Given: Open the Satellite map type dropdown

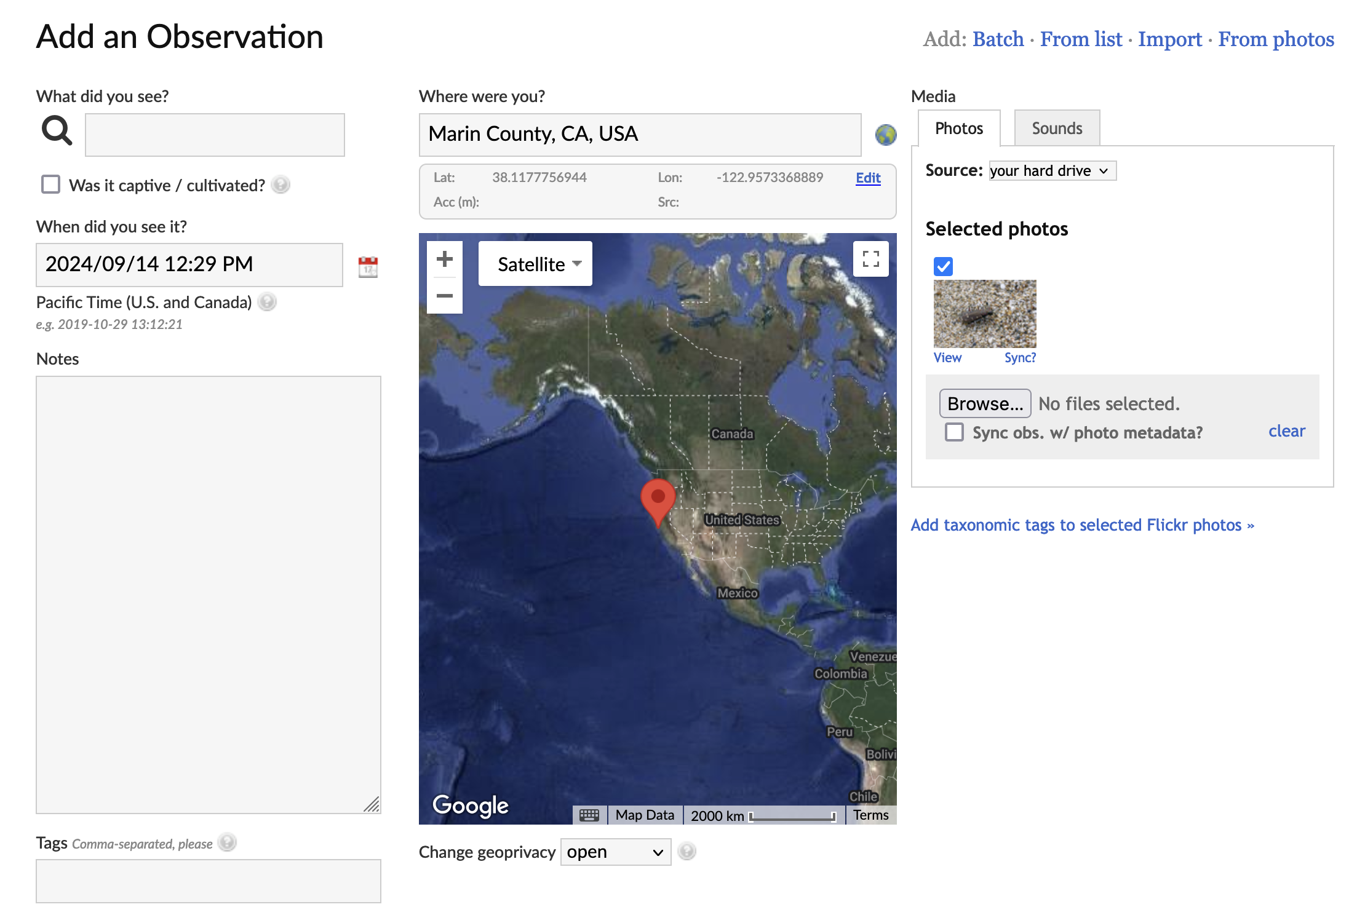Looking at the screenshot, I should [x=535, y=264].
